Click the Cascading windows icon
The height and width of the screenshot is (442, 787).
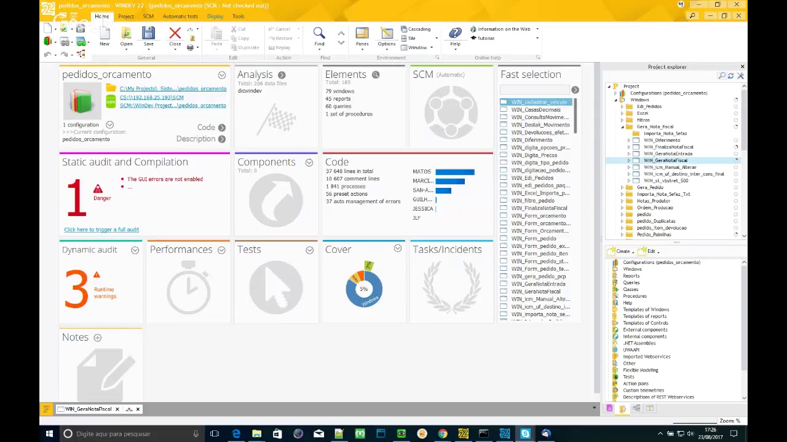(x=404, y=29)
